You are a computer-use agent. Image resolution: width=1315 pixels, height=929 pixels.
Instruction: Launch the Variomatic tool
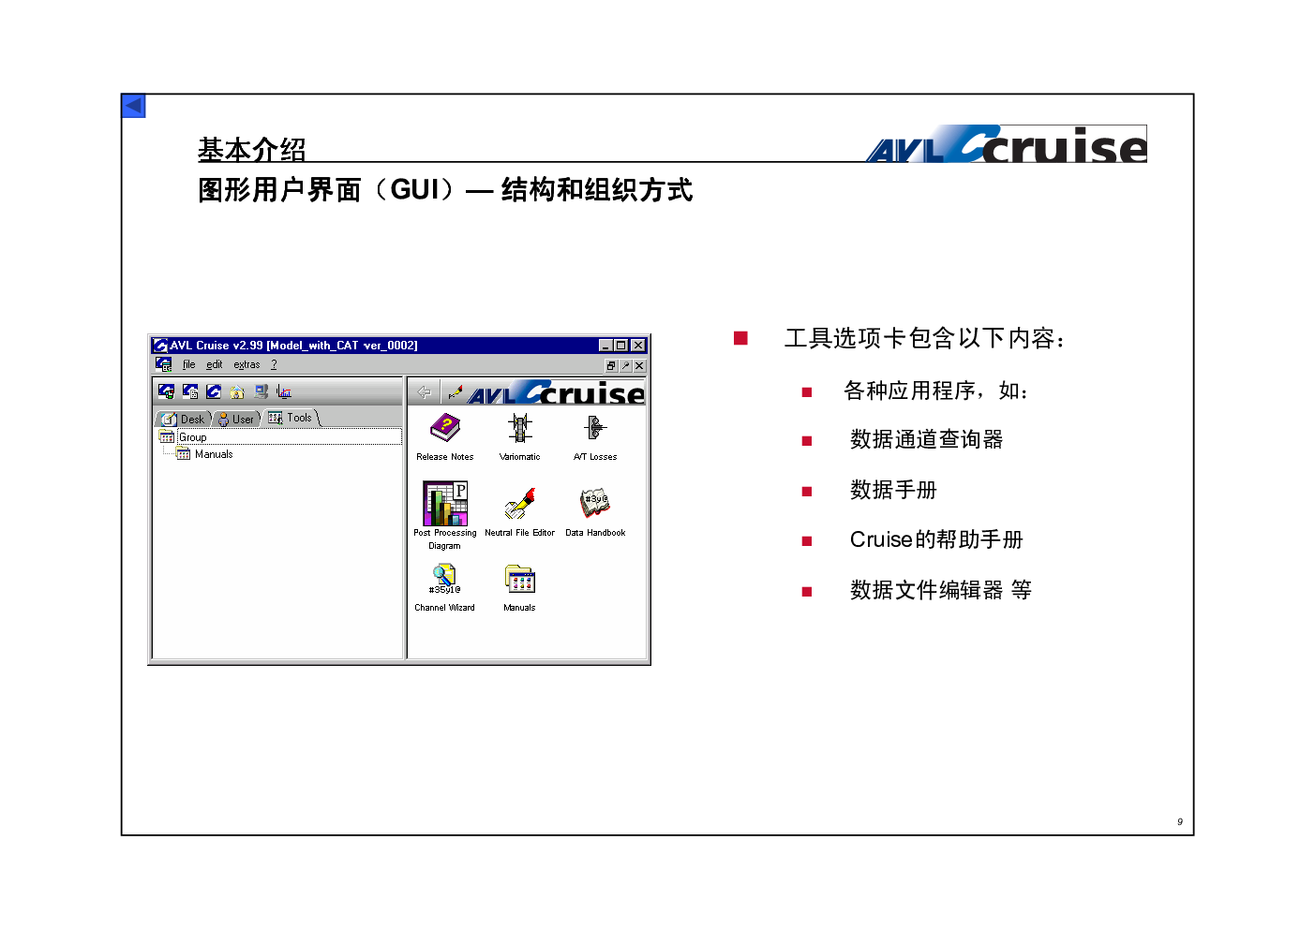tap(519, 429)
